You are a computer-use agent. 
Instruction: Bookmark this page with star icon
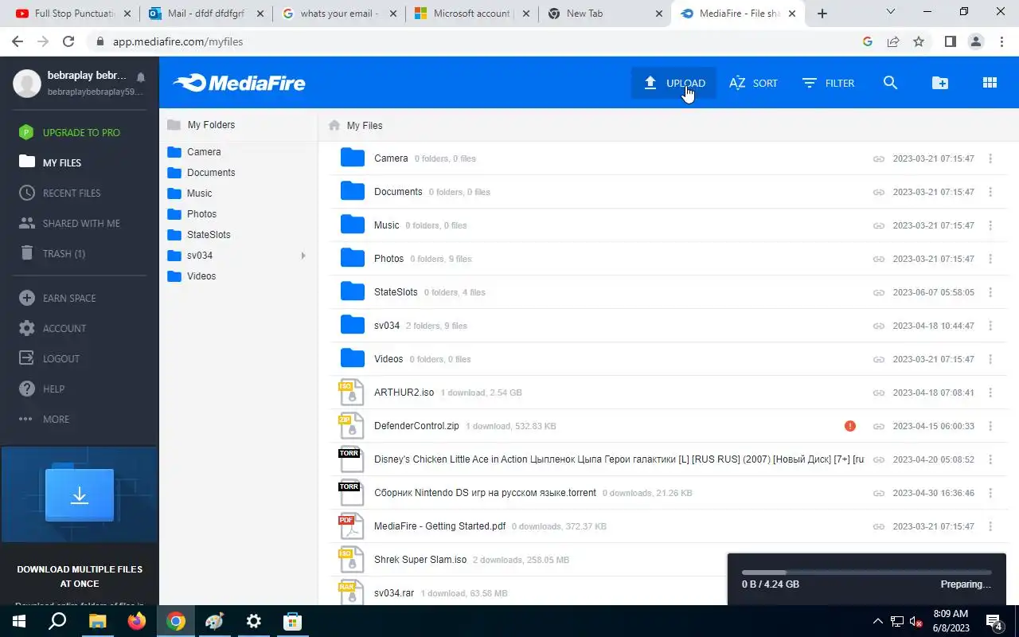pyautogui.click(x=919, y=41)
